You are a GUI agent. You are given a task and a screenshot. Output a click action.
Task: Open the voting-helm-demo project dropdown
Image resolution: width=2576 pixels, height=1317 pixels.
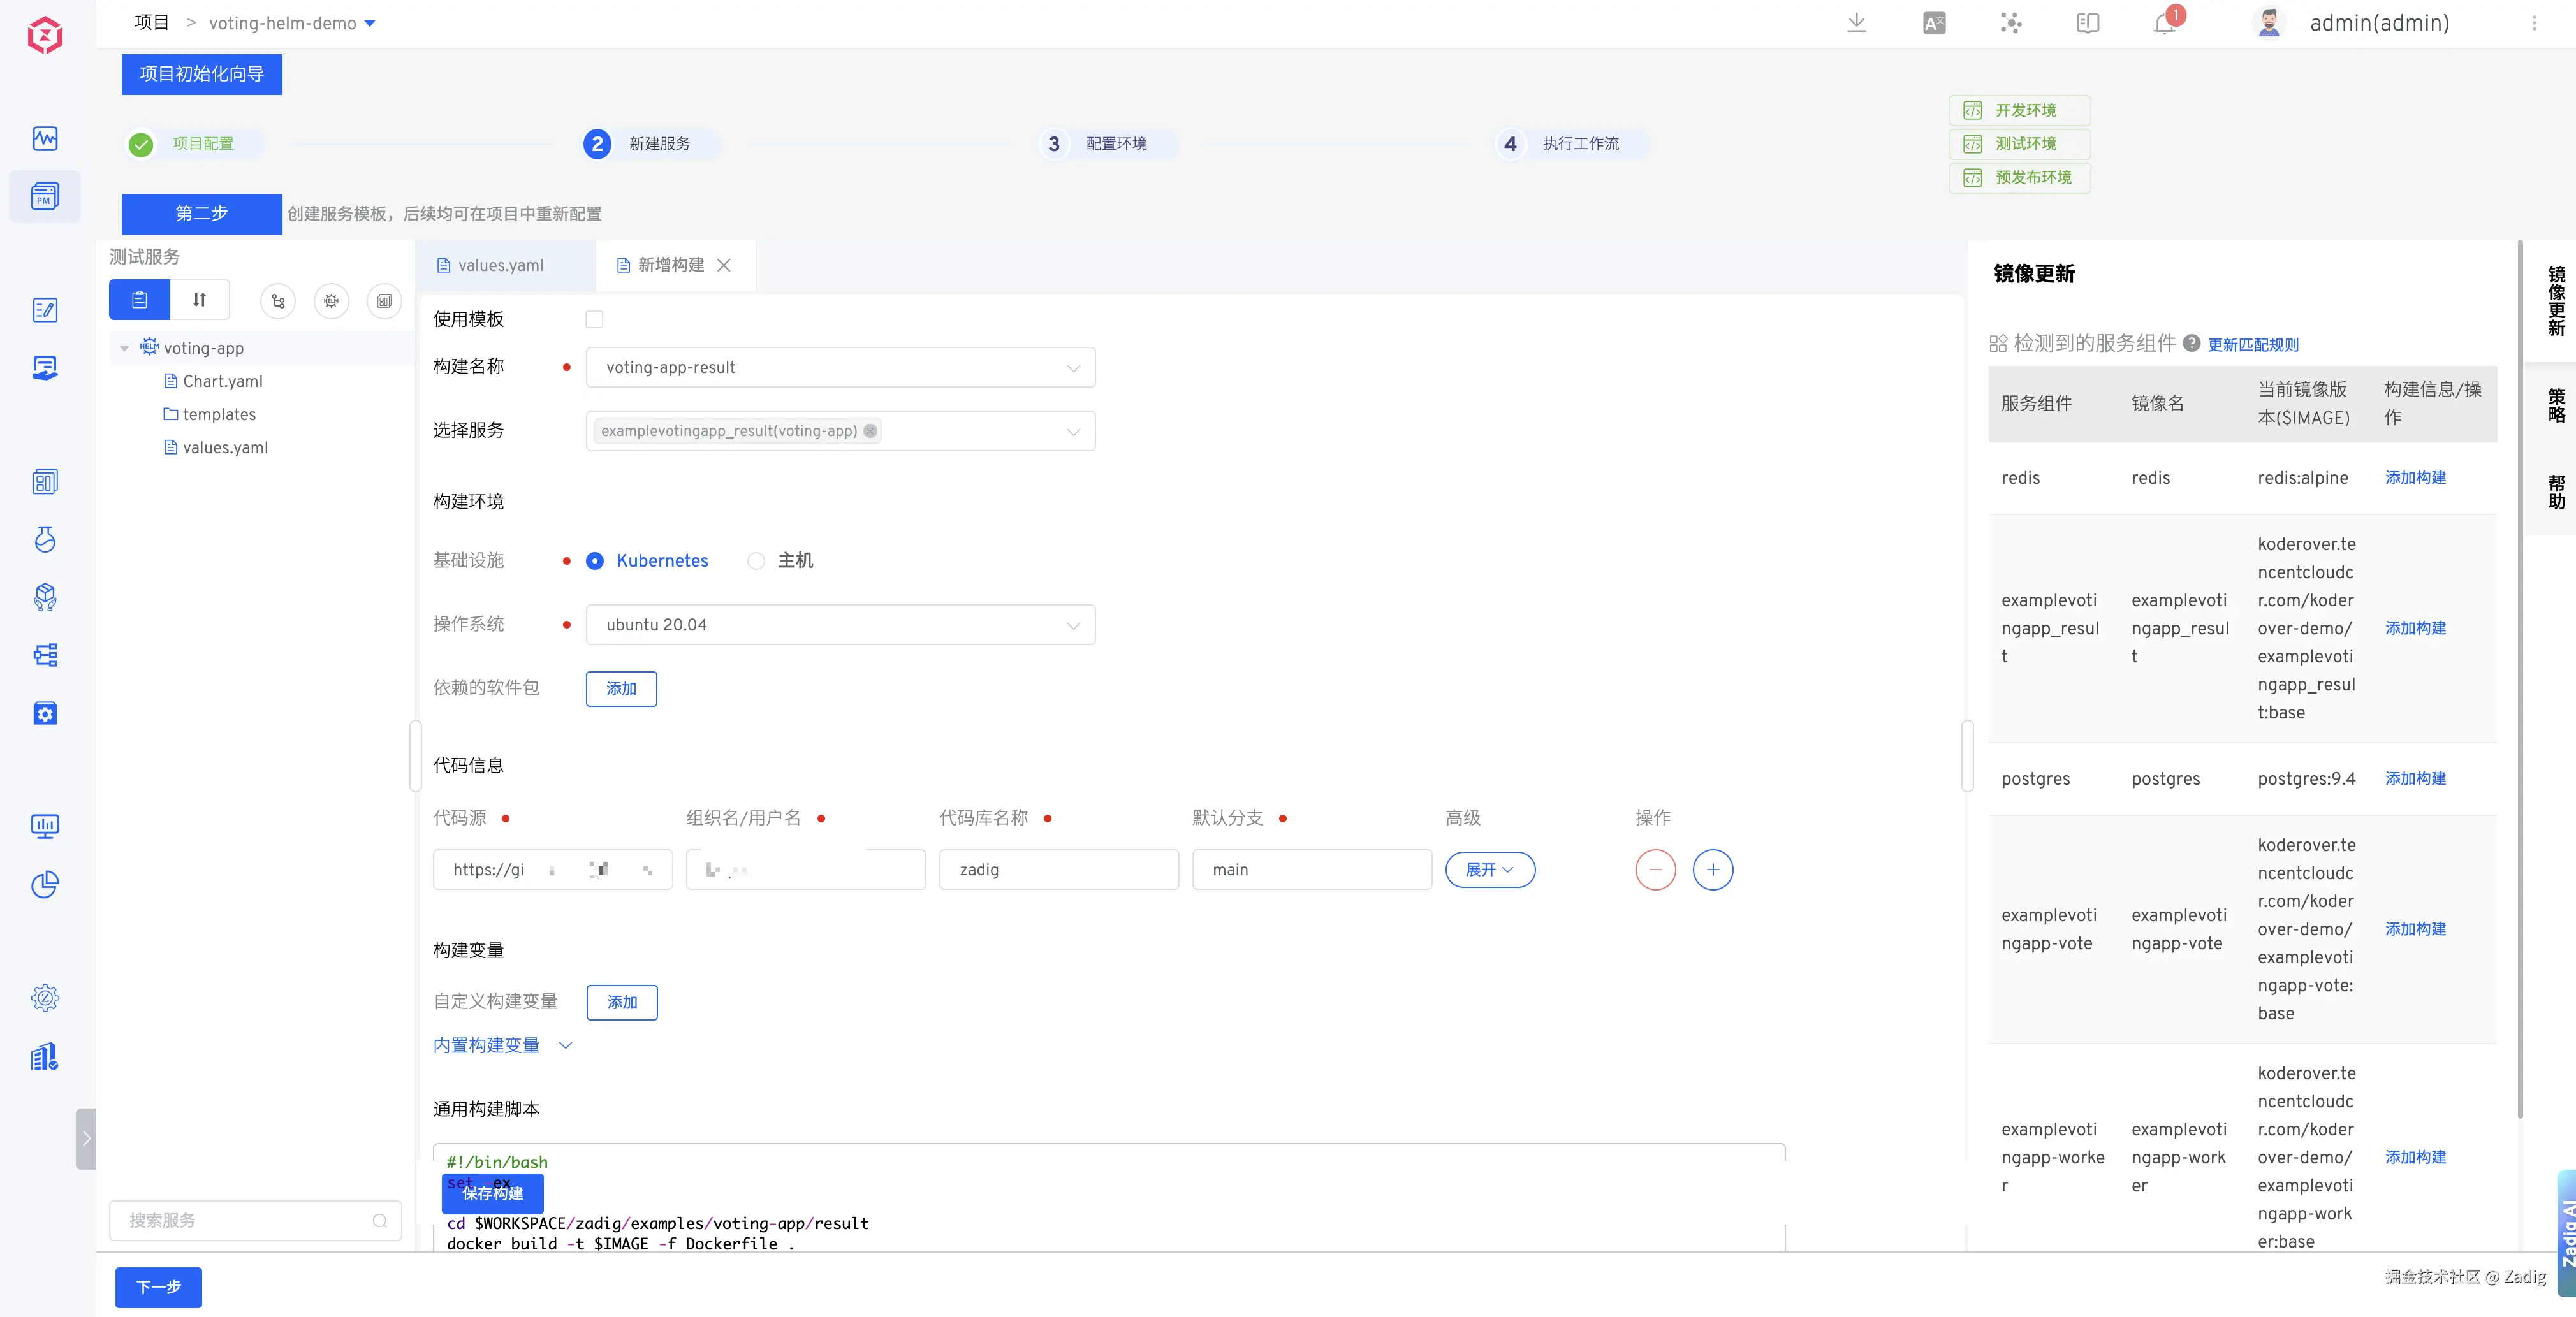292,23
